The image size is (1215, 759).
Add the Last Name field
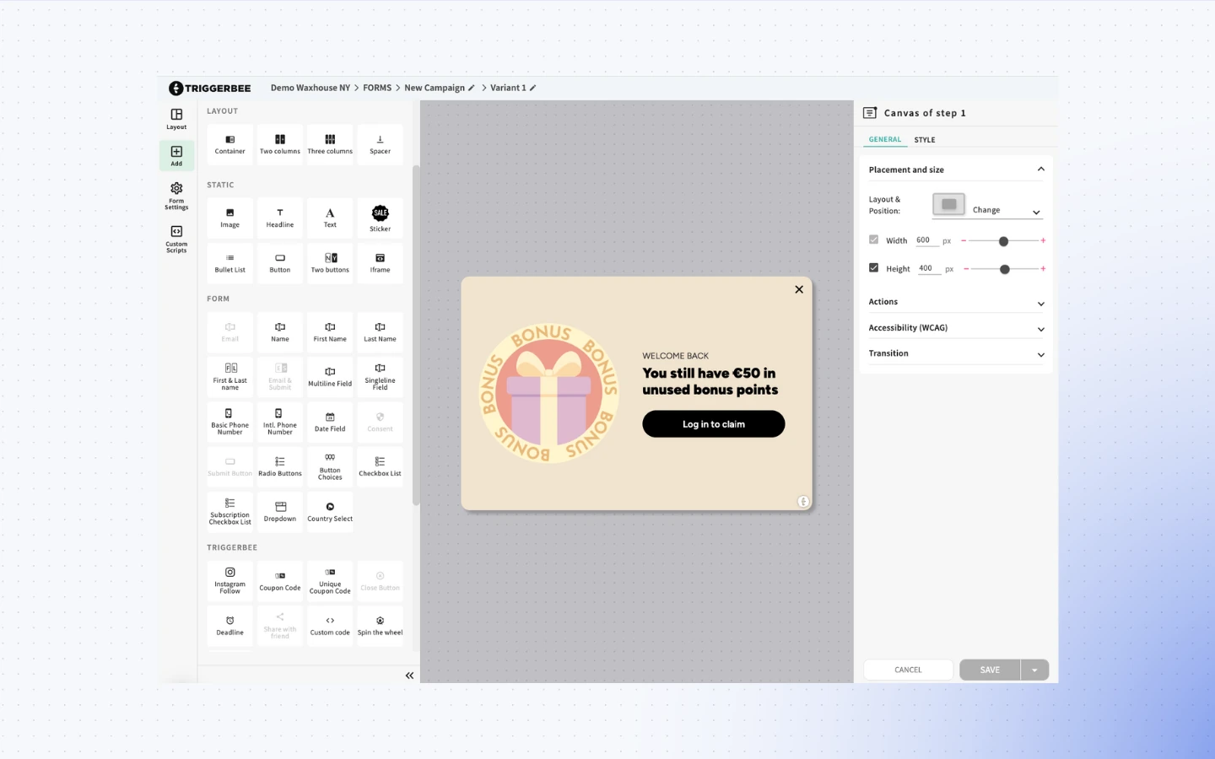click(380, 332)
